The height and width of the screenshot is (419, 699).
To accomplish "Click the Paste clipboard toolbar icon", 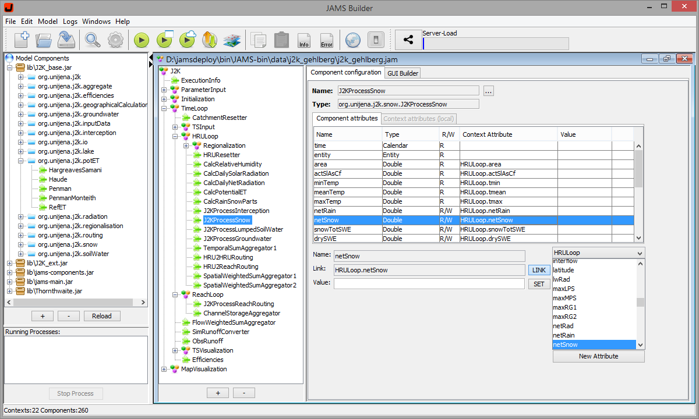I will (x=281, y=40).
